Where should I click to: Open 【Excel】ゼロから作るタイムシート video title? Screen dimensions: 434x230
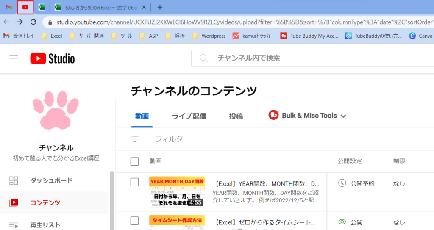click(265, 222)
